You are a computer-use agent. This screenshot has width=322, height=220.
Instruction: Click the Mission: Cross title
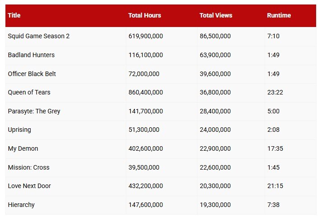28,167
